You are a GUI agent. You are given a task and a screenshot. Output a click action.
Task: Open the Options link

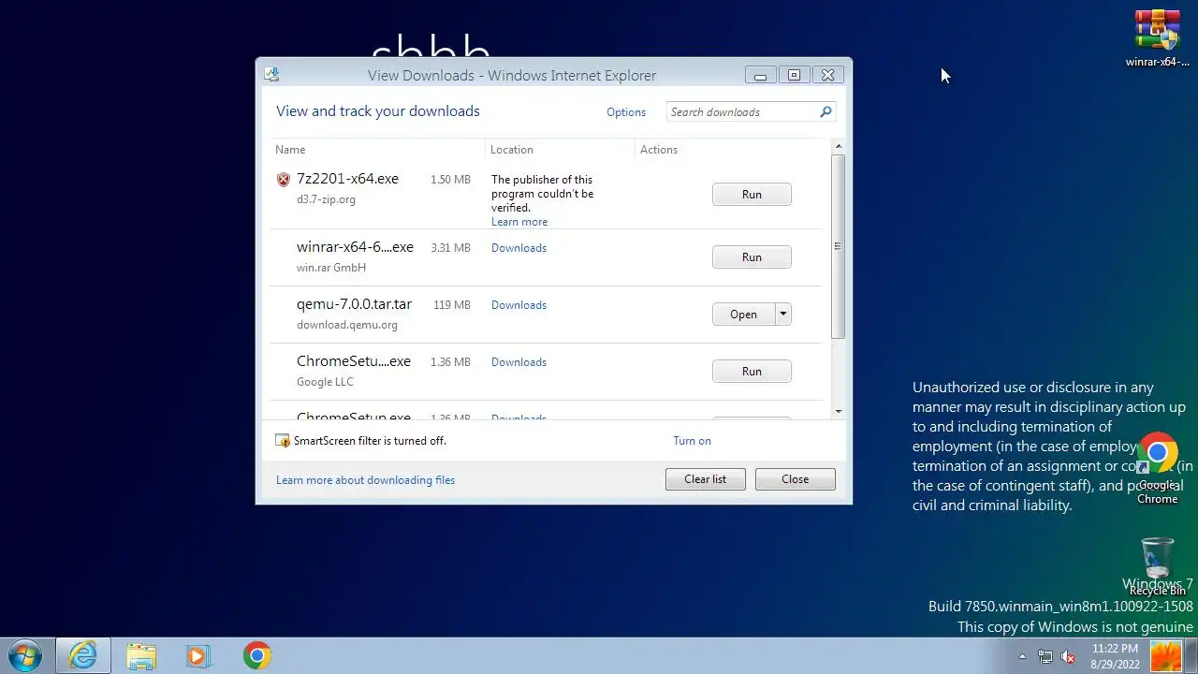[x=626, y=112]
